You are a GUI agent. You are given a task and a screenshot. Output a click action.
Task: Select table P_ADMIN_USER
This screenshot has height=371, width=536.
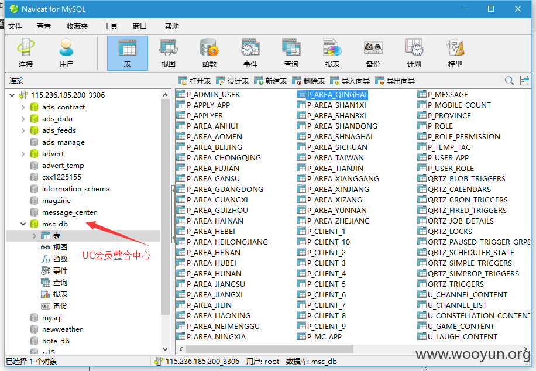point(208,94)
